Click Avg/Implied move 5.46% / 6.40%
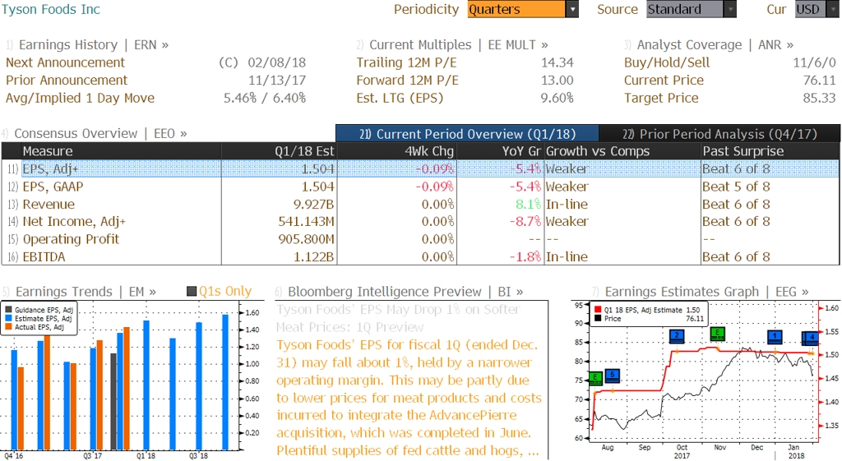The width and height of the screenshot is (842, 461). click(265, 98)
